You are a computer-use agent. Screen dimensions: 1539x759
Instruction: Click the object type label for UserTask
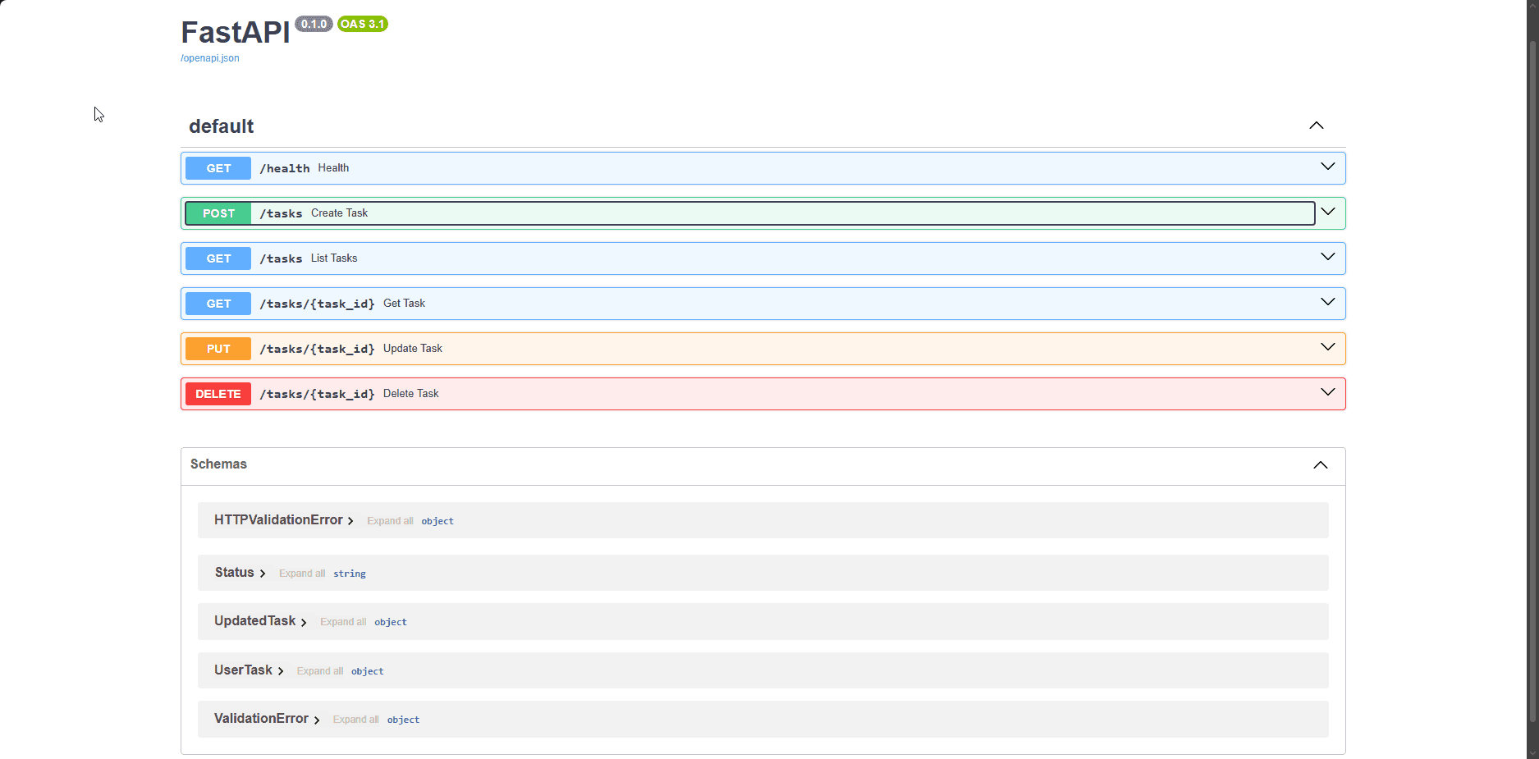pyautogui.click(x=368, y=671)
